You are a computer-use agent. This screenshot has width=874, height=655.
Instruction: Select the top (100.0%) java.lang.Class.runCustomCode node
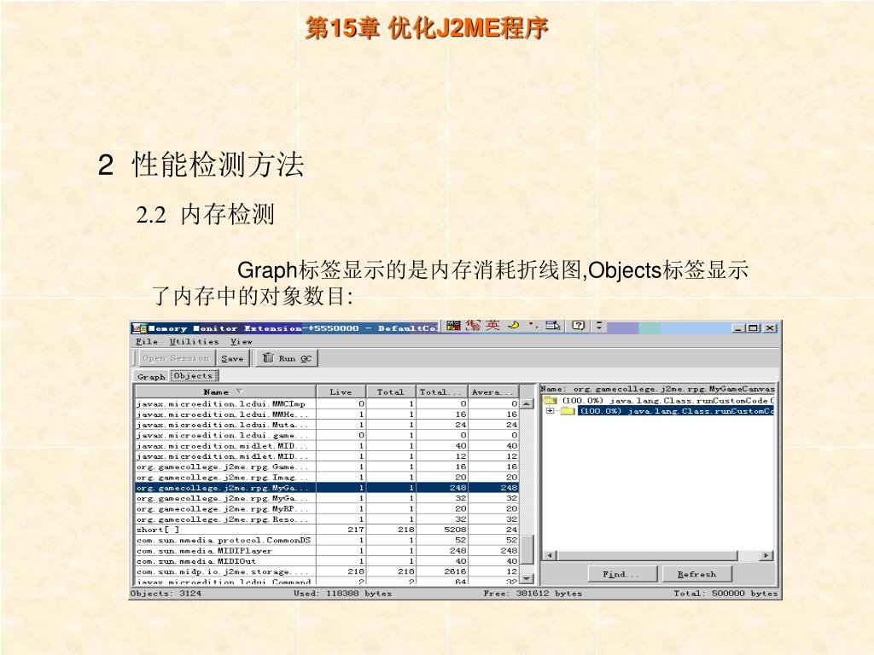tap(667, 401)
